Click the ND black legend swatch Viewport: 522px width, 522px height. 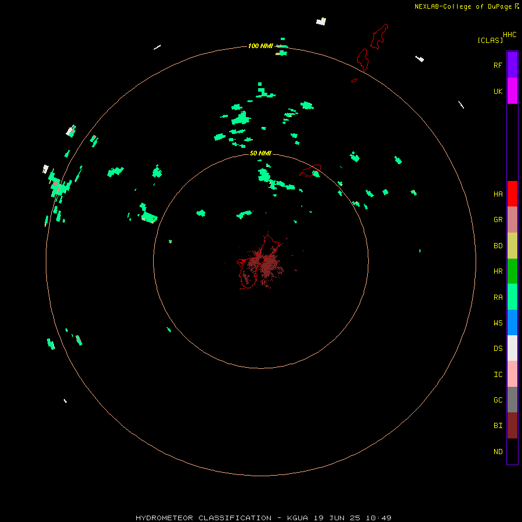pos(512,451)
